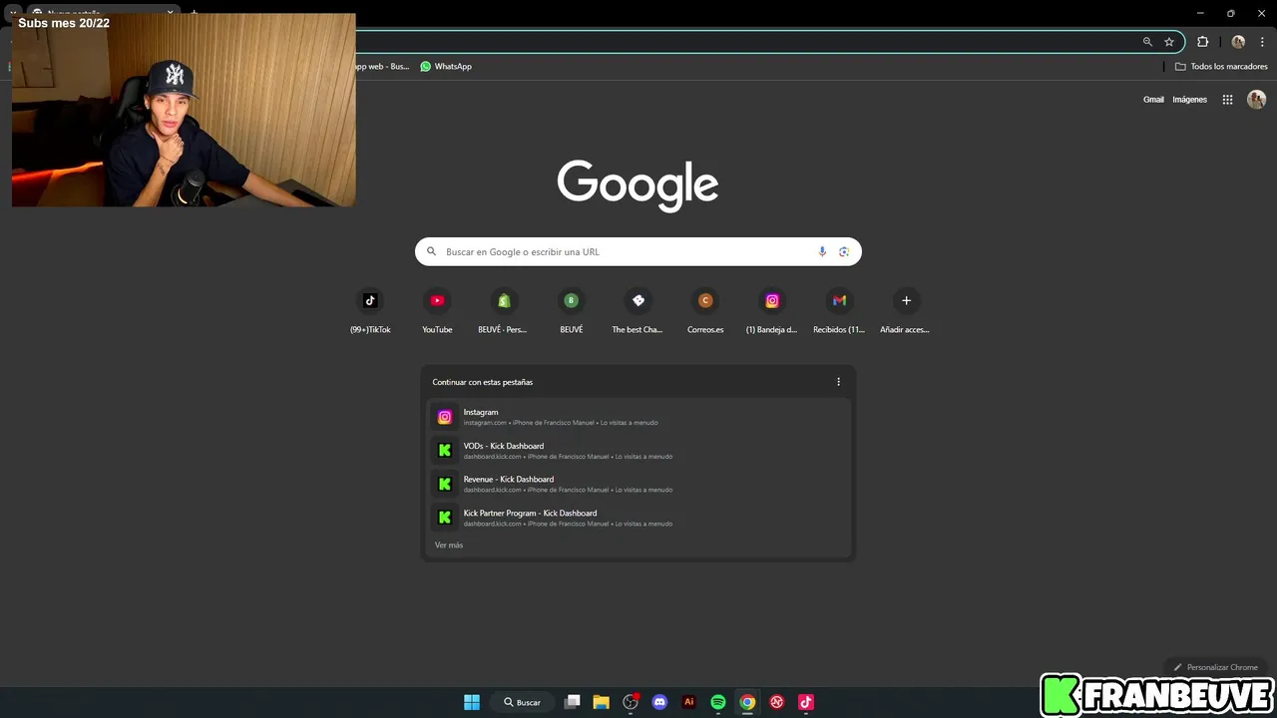Click the Gmail link
The height and width of the screenshot is (718, 1277).
coord(1153,100)
